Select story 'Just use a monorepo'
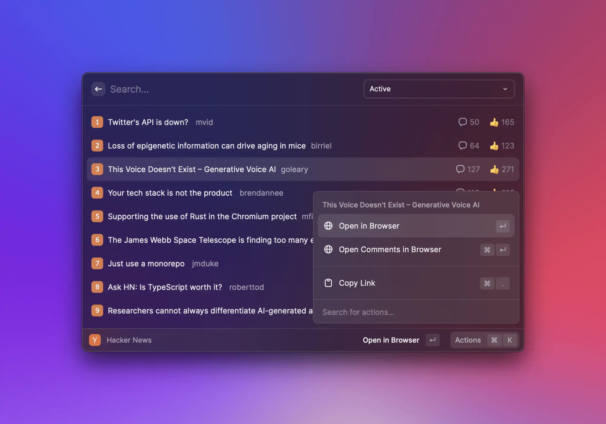The height and width of the screenshot is (424, 606). pos(146,263)
